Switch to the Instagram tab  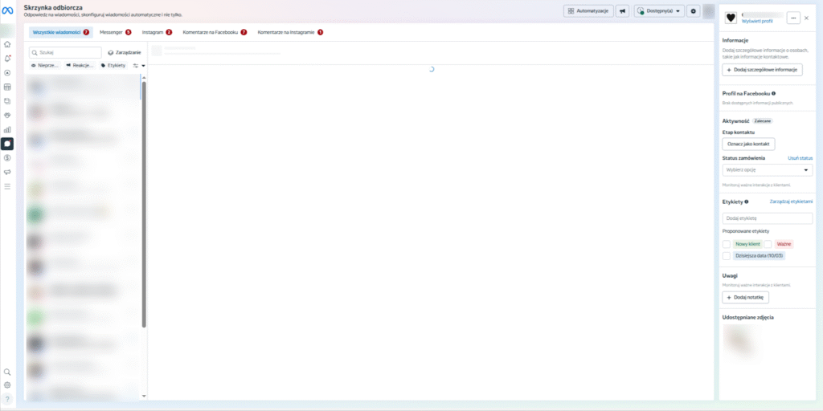point(157,32)
